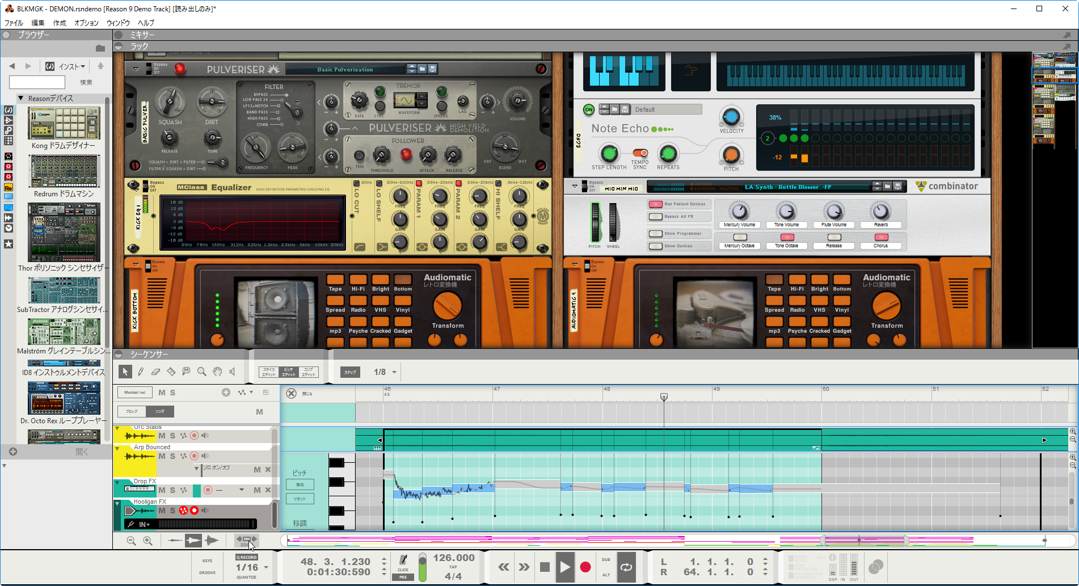
Task: Select the pencil tool in sequencer toolbar
Action: click(x=141, y=372)
